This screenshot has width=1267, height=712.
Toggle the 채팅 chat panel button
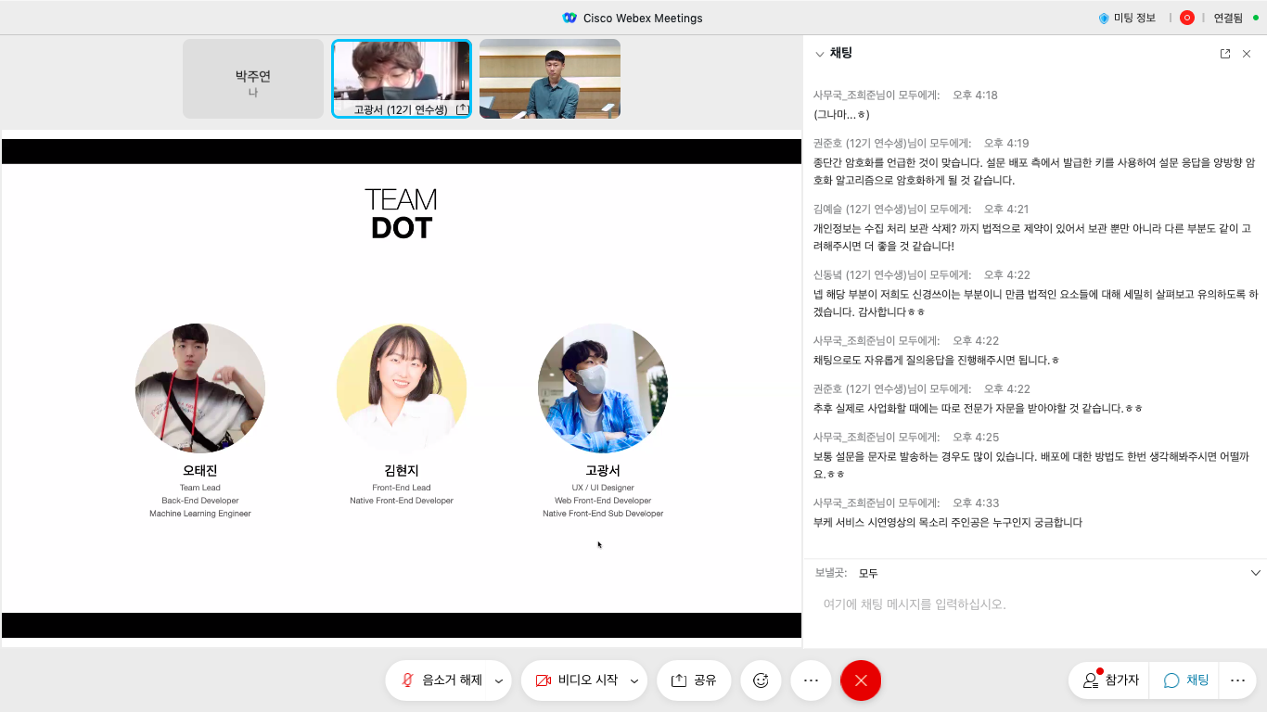click(x=1186, y=680)
